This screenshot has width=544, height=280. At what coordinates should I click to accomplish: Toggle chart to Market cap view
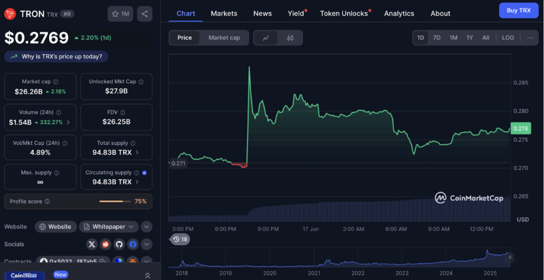tap(224, 38)
